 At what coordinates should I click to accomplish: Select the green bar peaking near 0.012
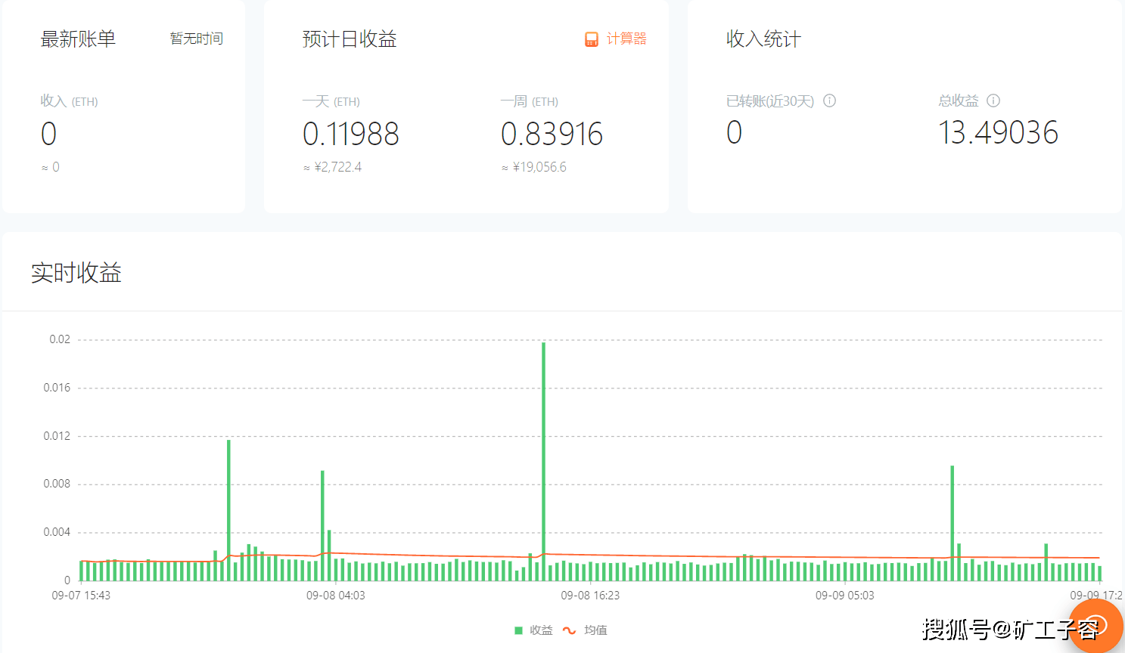(228, 510)
